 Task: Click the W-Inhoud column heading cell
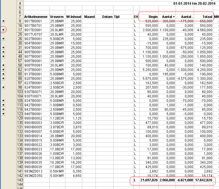[74, 17]
